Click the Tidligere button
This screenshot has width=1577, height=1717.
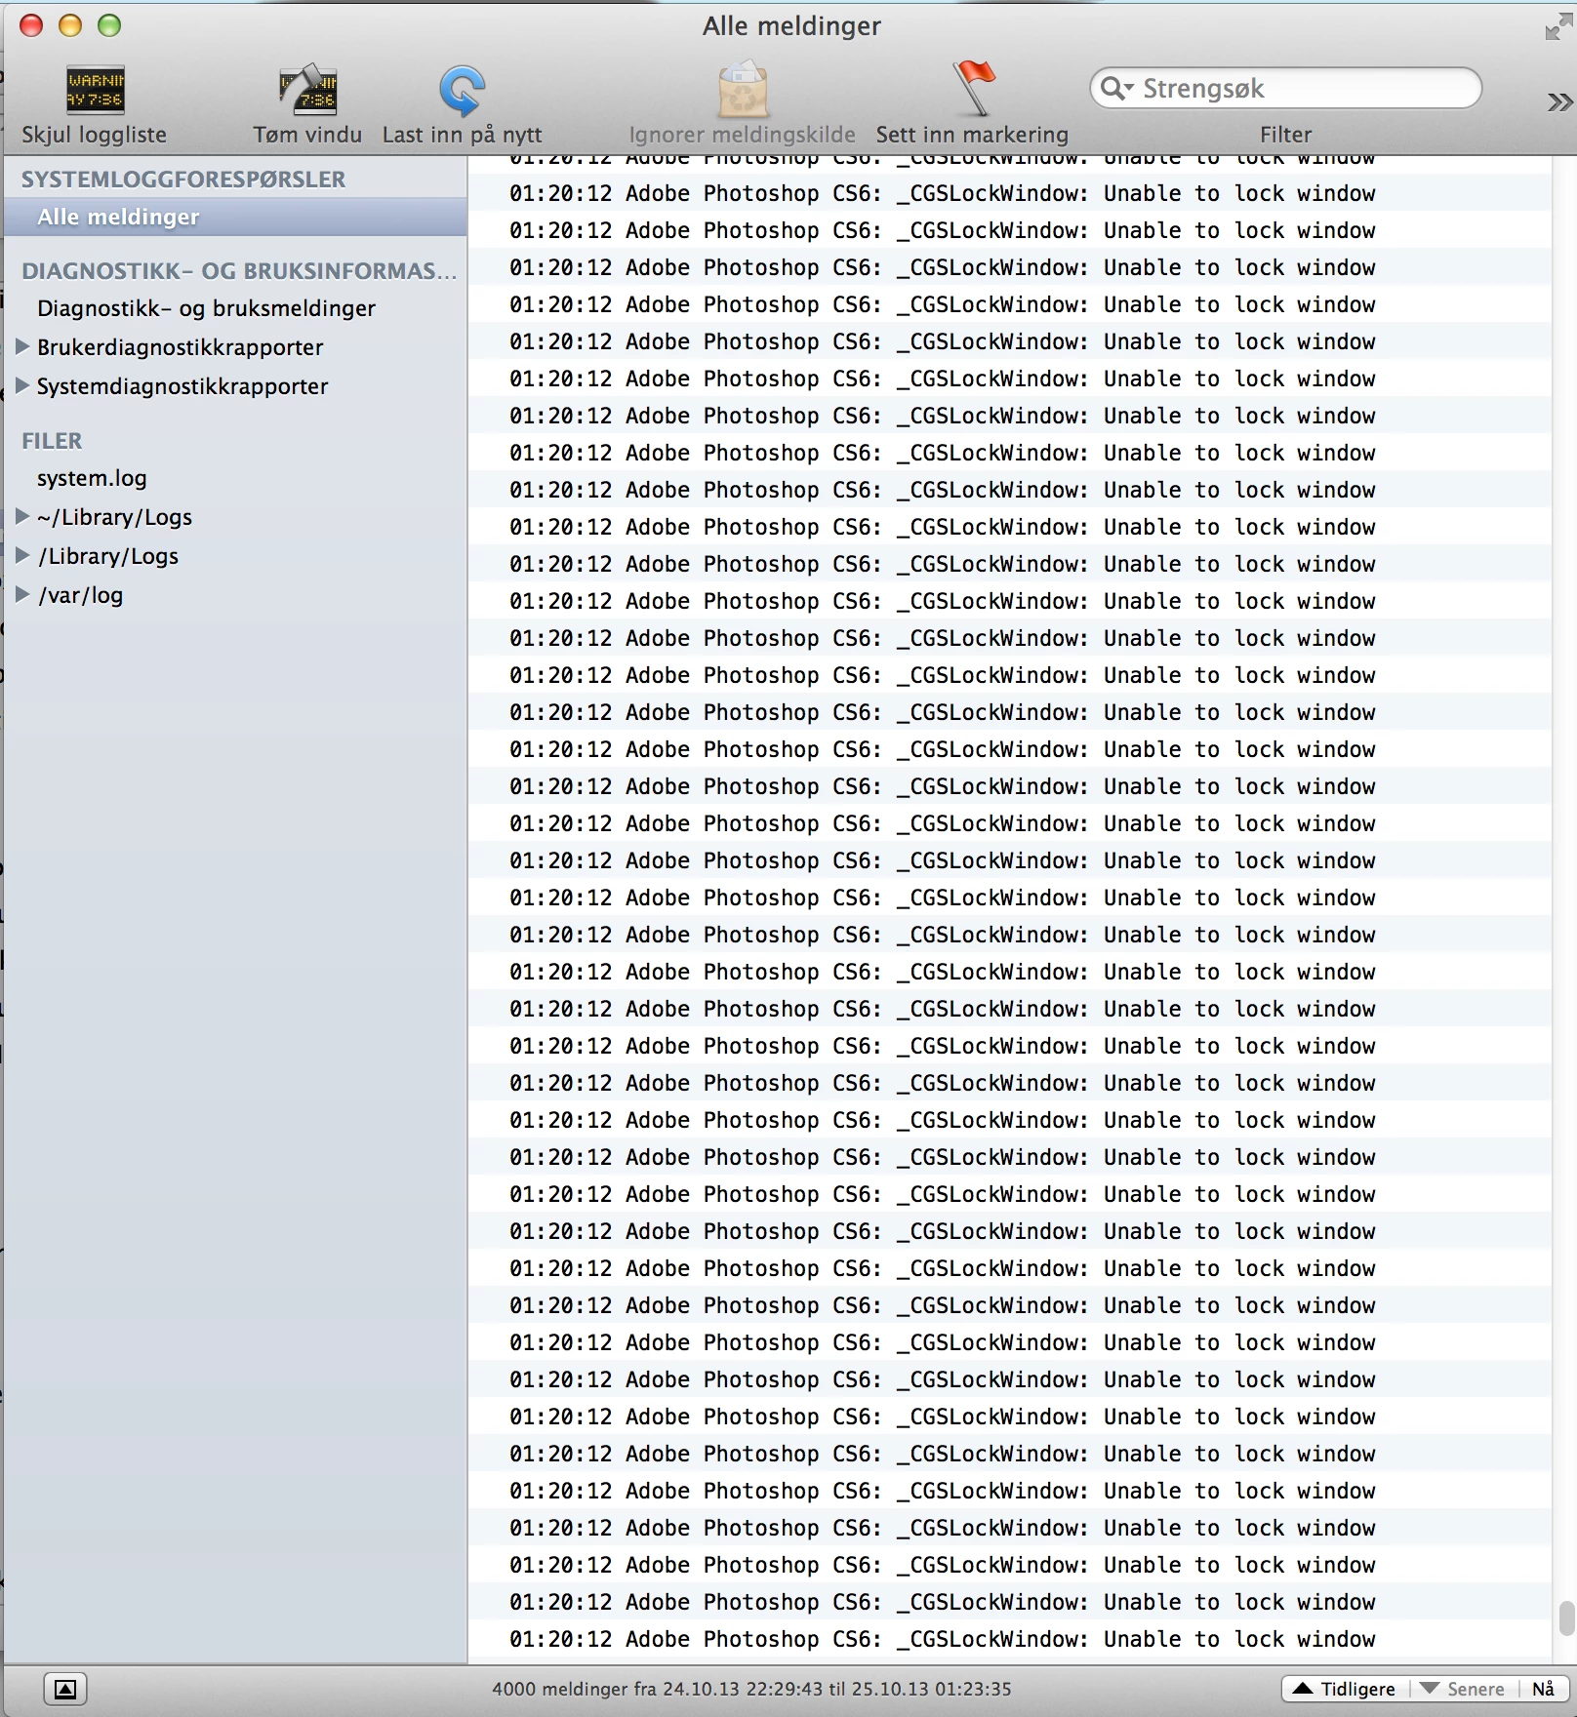[1344, 1689]
